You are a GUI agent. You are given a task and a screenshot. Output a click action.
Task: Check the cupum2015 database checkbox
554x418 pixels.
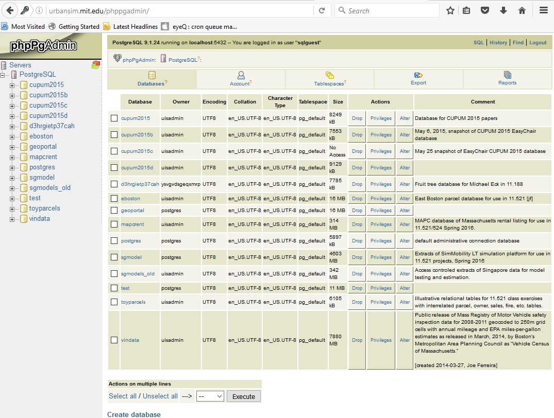pyautogui.click(x=114, y=118)
